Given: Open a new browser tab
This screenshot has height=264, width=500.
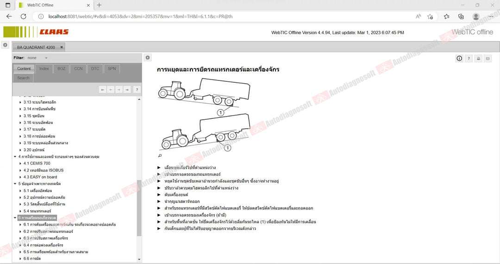Looking at the screenshot, I should point(99,5).
